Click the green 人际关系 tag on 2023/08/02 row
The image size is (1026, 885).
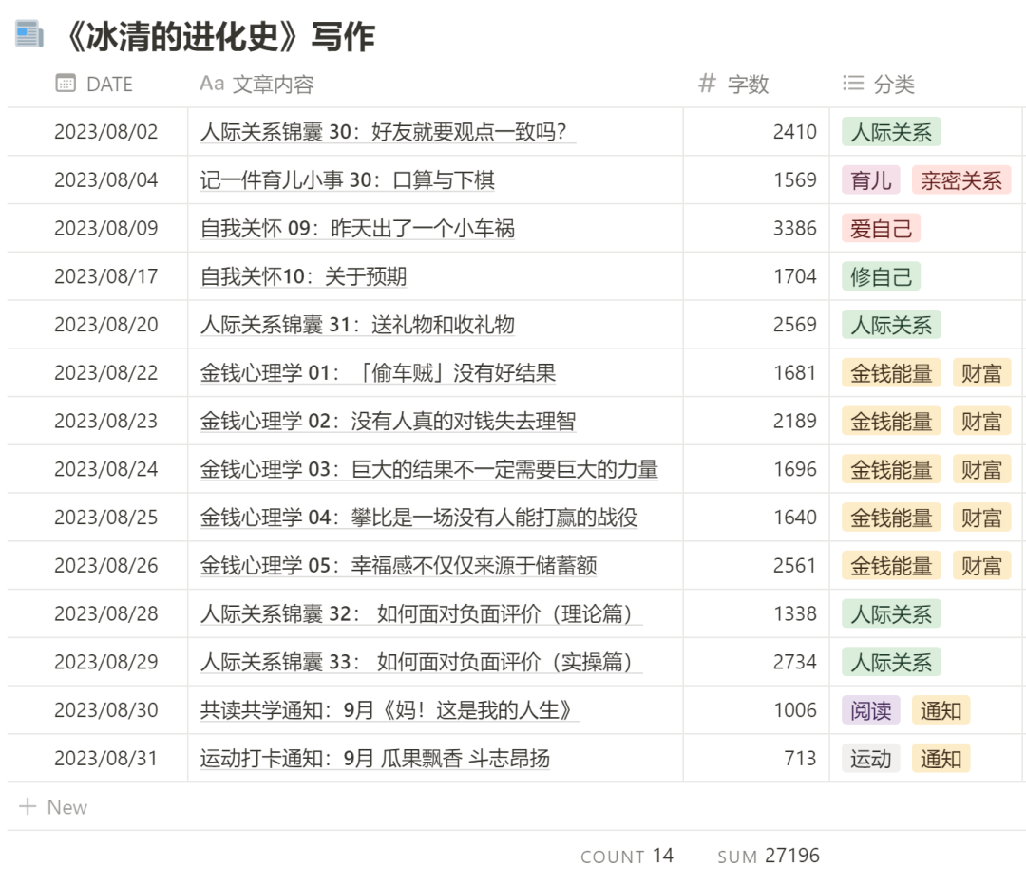(891, 132)
